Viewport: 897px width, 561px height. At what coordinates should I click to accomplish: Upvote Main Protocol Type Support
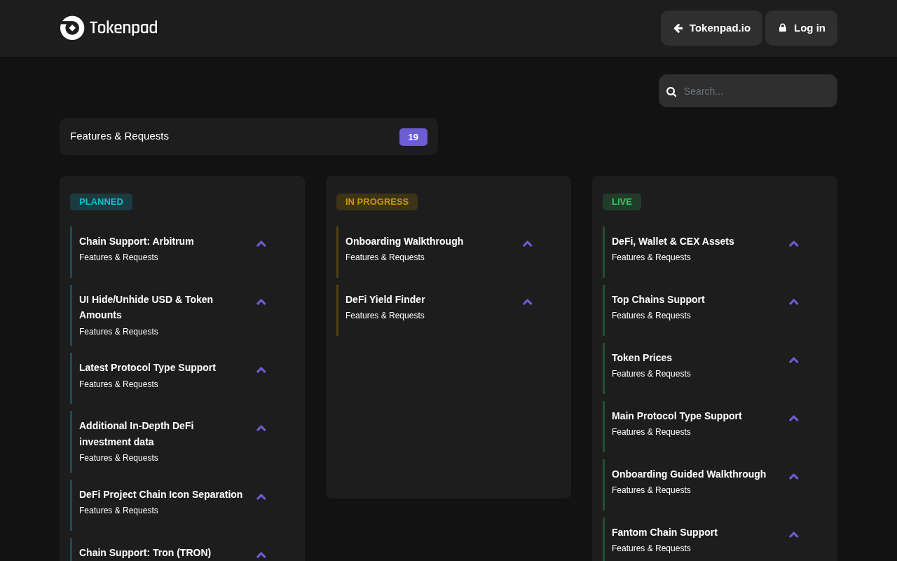point(793,419)
